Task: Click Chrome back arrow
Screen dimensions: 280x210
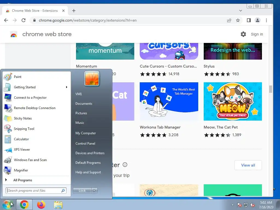Action: 6,20
